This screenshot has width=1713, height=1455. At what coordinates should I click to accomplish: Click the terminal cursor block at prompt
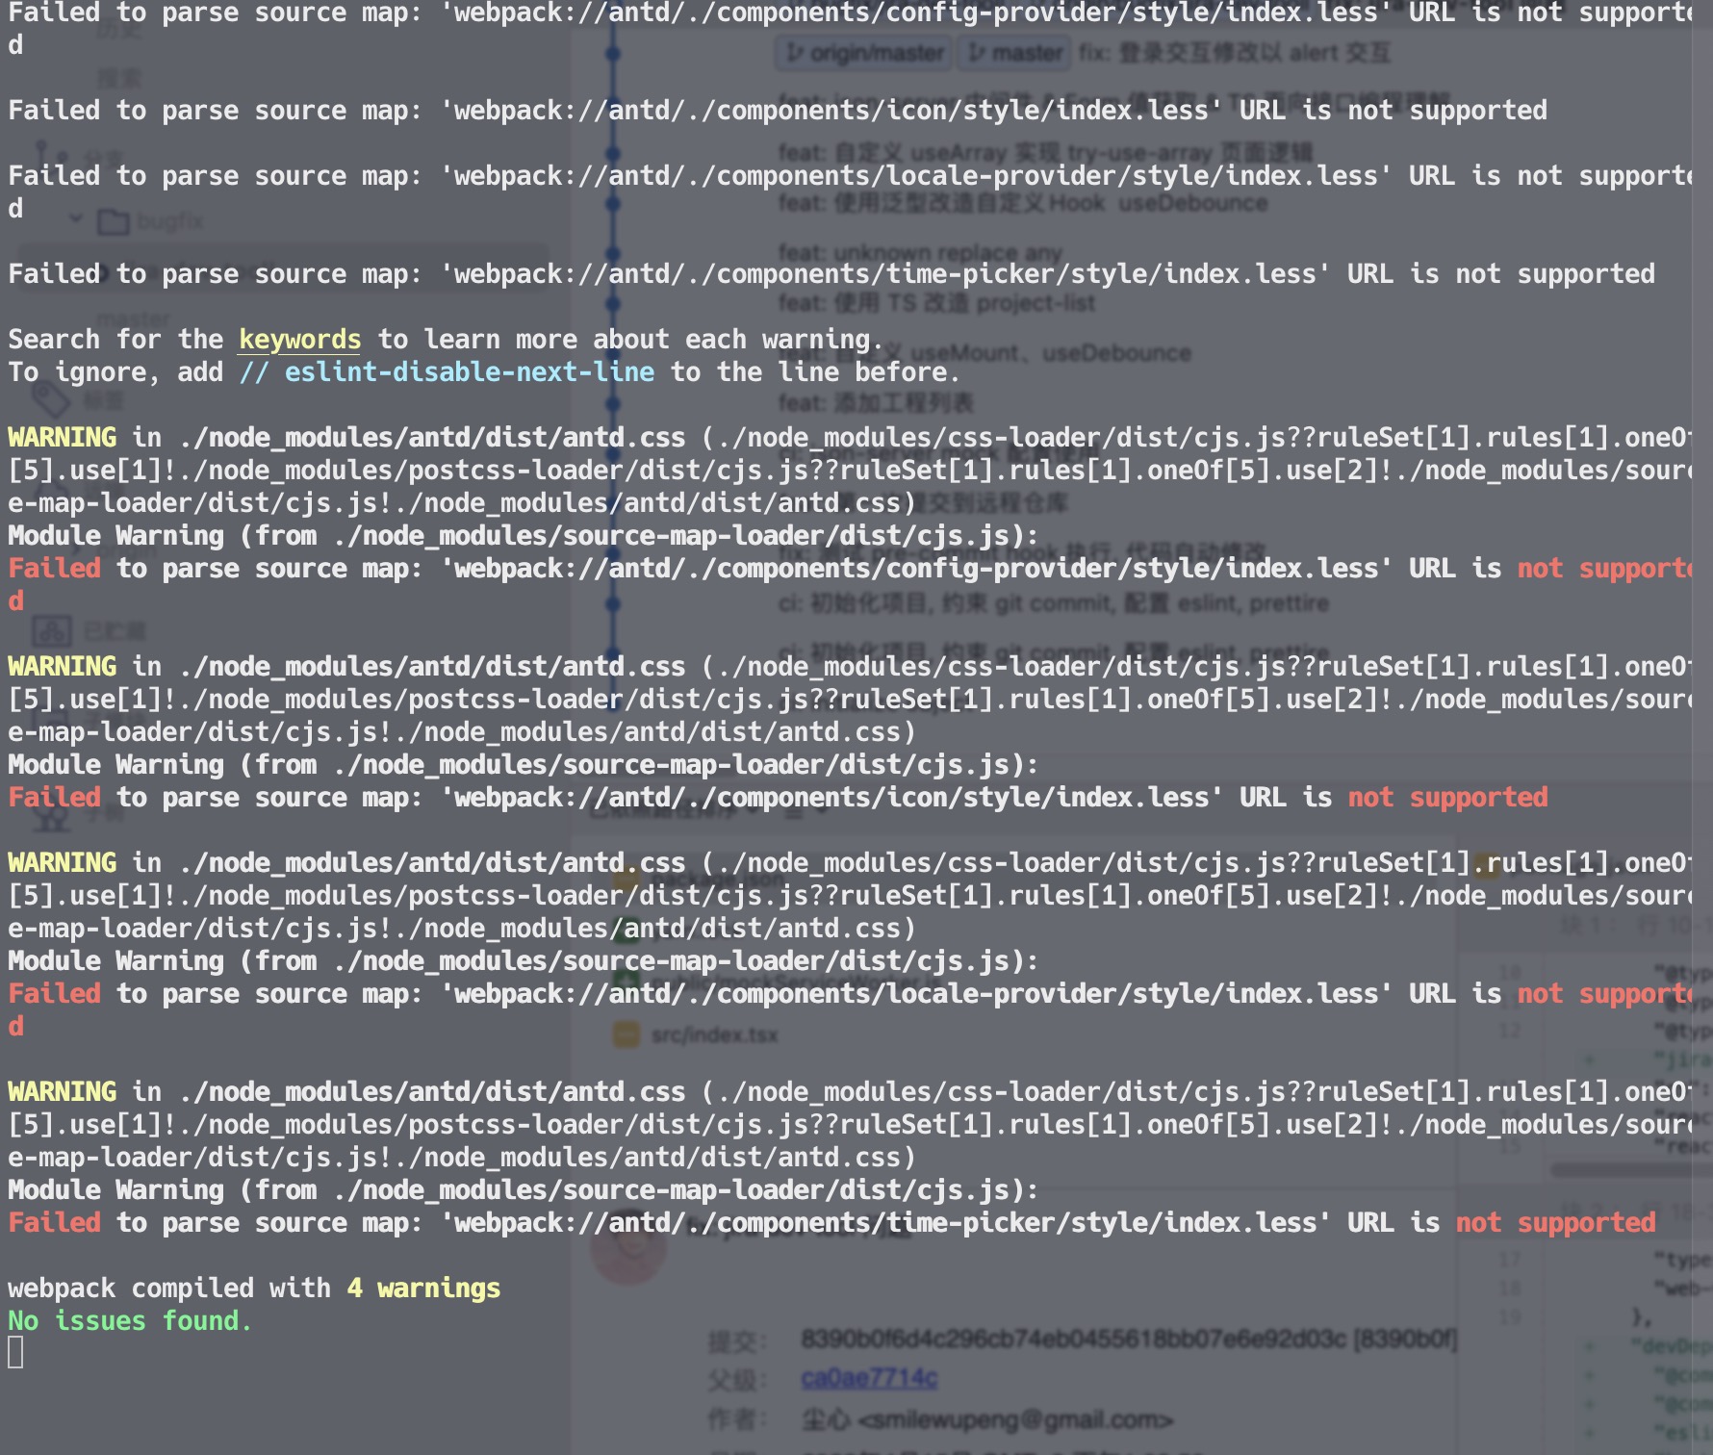pyautogui.click(x=15, y=1353)
